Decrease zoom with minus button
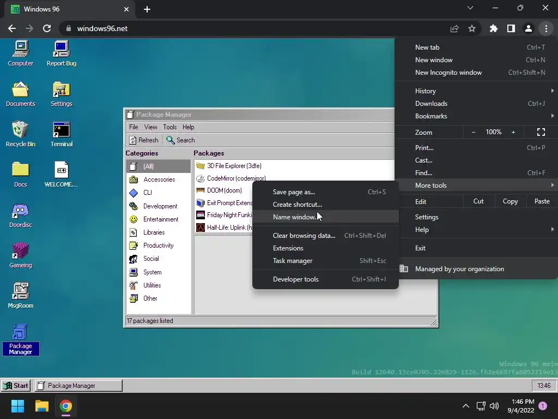 point(474,132)
